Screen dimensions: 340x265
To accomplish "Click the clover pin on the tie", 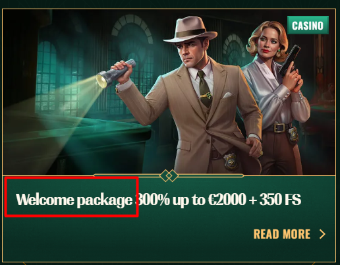I will coord(206,96).
